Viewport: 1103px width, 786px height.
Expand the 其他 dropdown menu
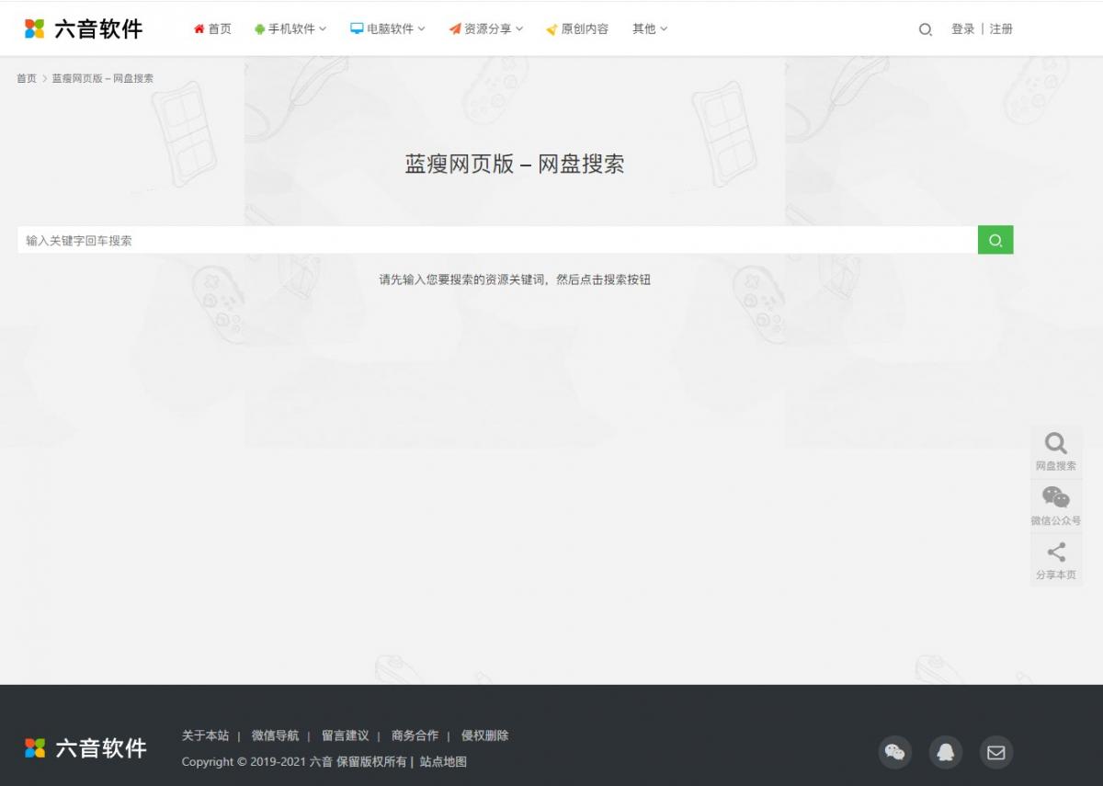click(x=649, y=28)
